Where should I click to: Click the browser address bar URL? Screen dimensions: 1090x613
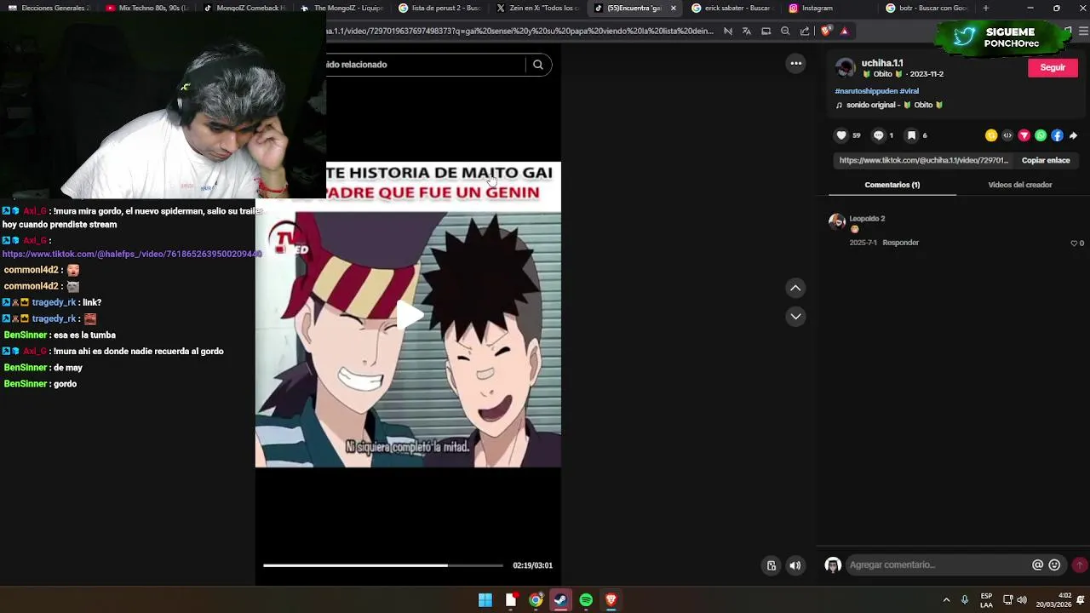(x=520, y=31)
